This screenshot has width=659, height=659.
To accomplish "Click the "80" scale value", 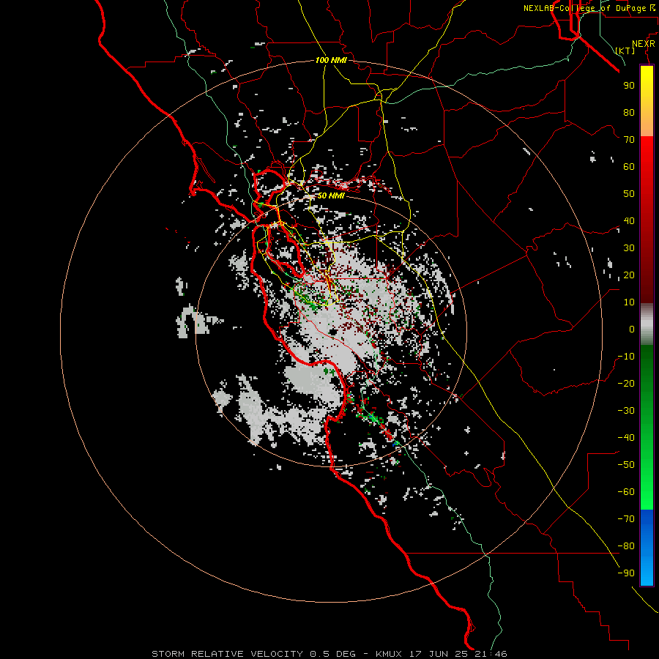I will (629, 112).
